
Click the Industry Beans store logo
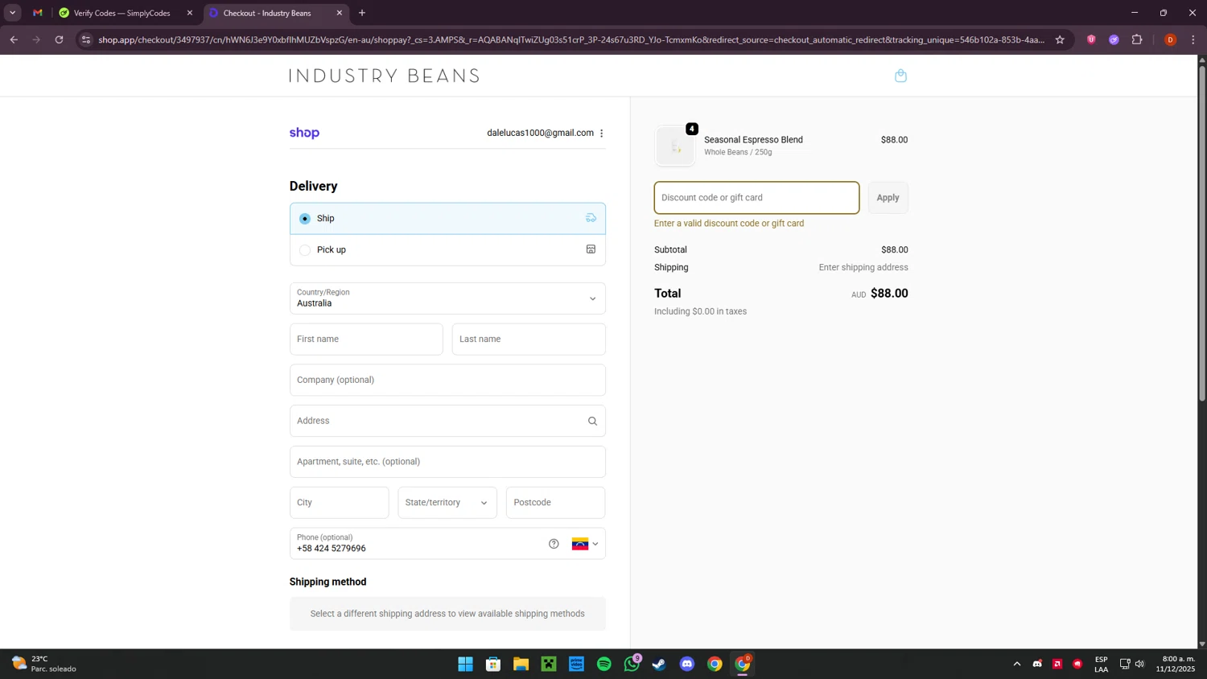click(385, 76)
